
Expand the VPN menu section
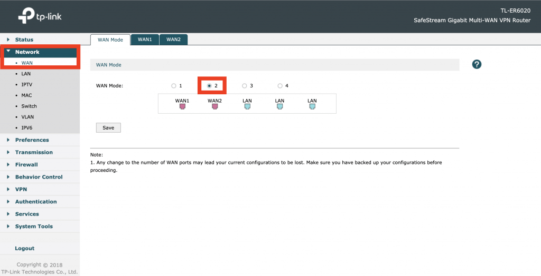(x=21, y=189)
